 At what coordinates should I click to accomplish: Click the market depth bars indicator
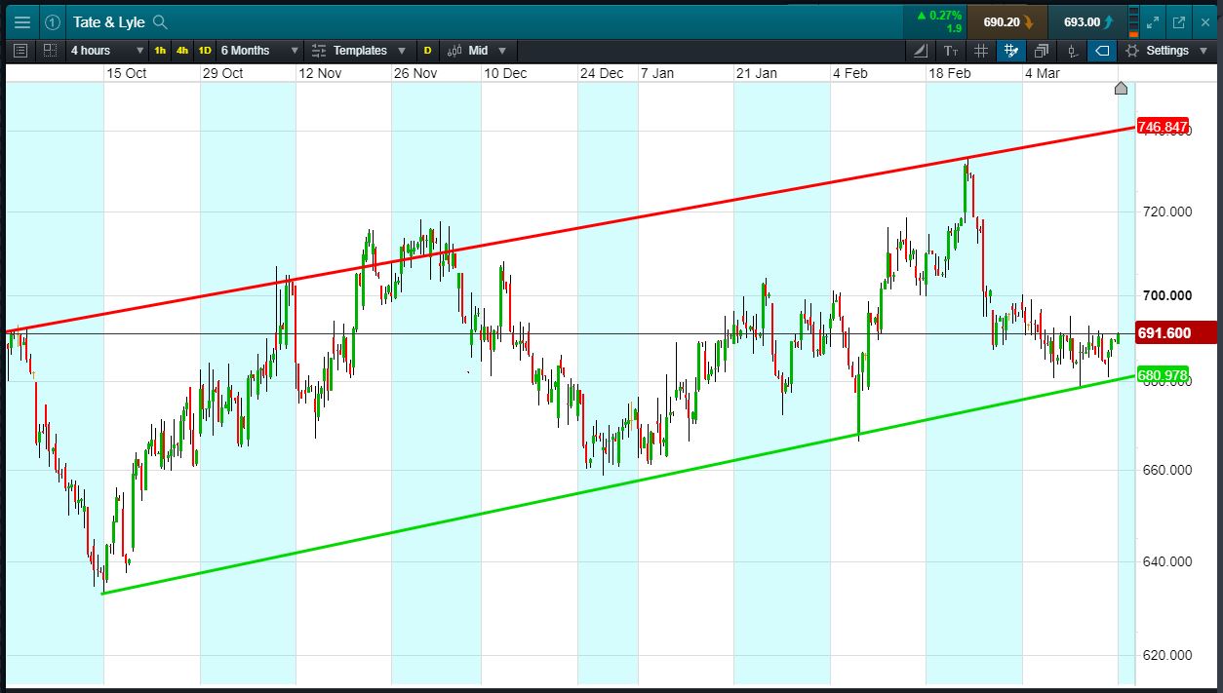(1133, 21)
